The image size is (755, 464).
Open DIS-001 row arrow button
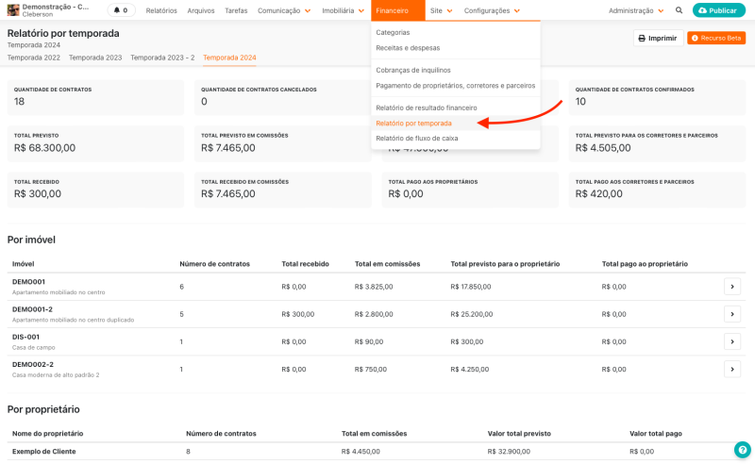pyautogui.click(x=732, y=341)
